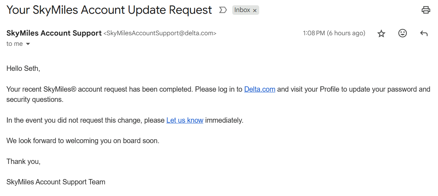The image size is (438, 196).
Task: Click the "SkyMiles Account Support Team" signature
Action: [56, 182]
